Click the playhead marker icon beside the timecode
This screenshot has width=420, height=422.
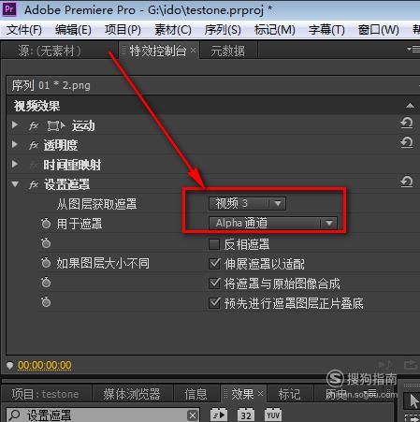[9, 365]
